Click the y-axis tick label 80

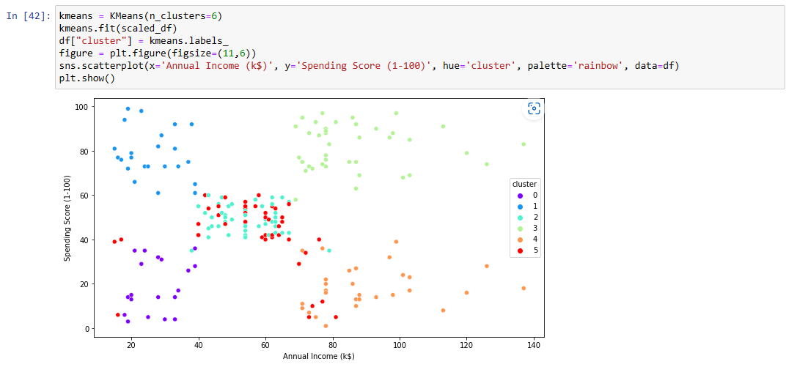click(x=85, y=151)
